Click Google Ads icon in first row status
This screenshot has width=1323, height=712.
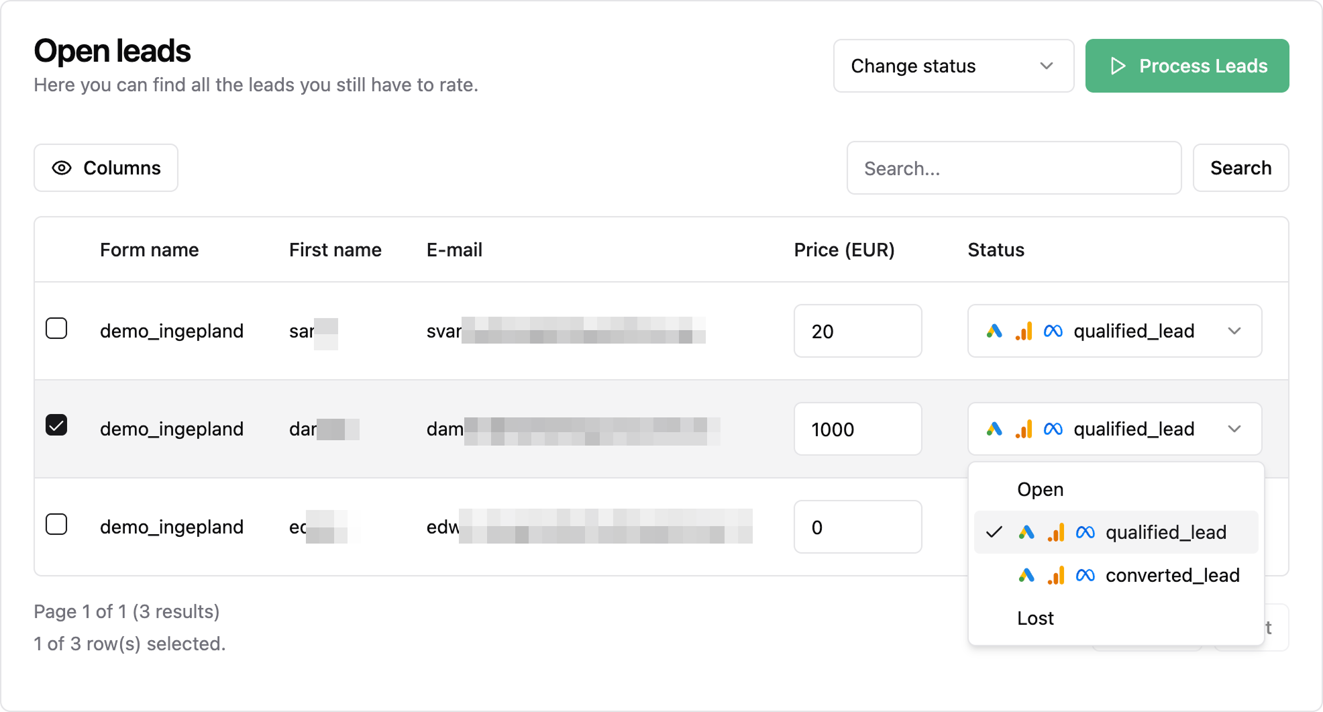994,332
